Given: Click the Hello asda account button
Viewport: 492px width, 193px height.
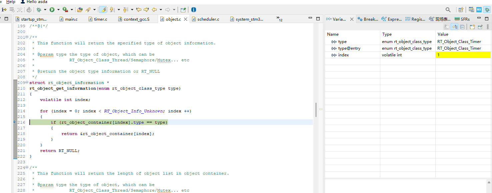Looking at the screenshot, I should pyautogui.click(x=33, y=2).
